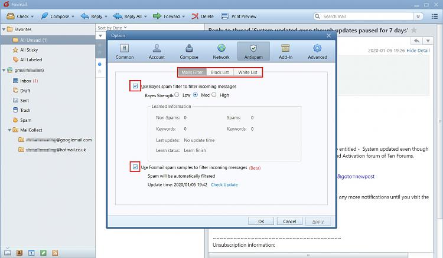Open the Account options tab icon

157,48
